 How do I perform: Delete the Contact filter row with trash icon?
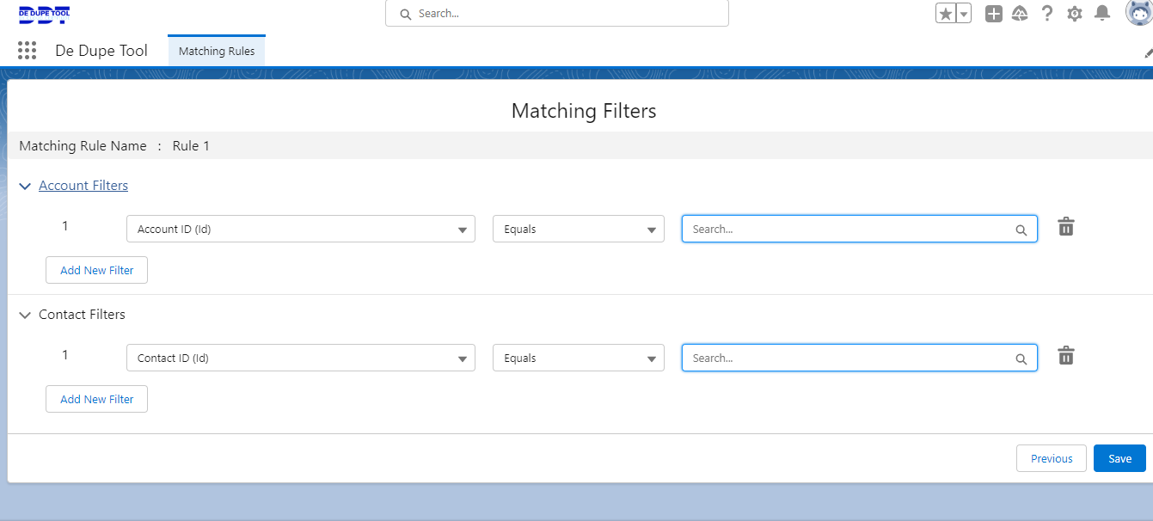click(x=1065, y=356)
